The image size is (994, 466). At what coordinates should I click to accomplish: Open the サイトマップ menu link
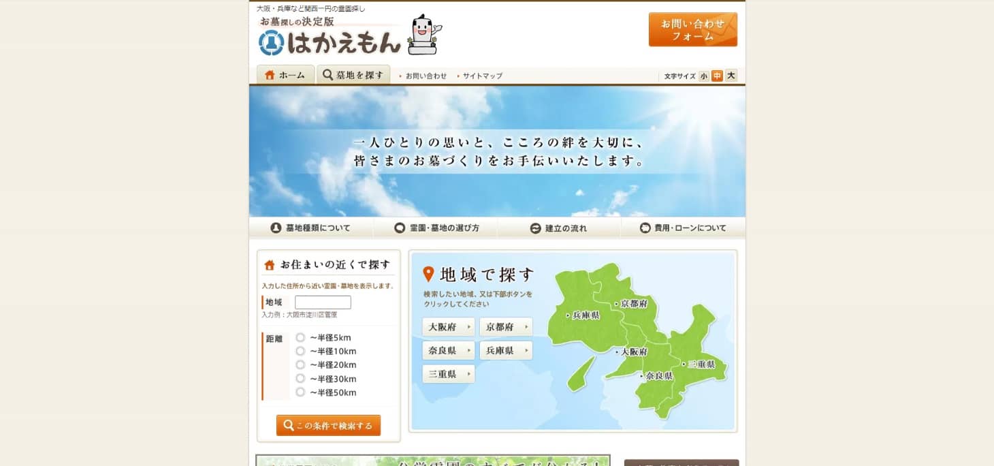click(481, 76)
